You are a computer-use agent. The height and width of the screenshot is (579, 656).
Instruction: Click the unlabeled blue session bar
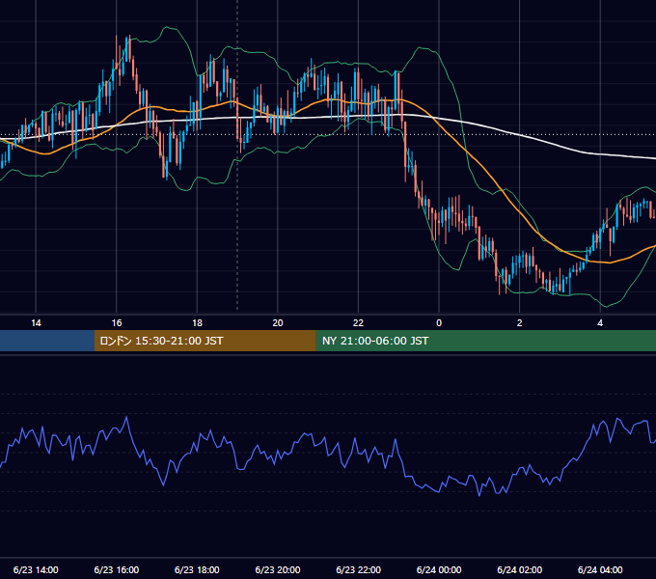pos(47,341)
